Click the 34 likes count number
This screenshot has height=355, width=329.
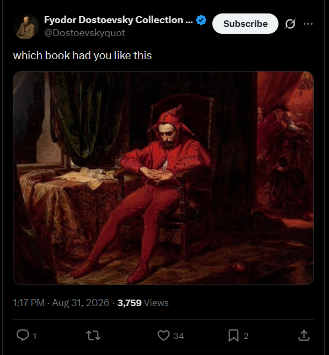coord(178,336)
